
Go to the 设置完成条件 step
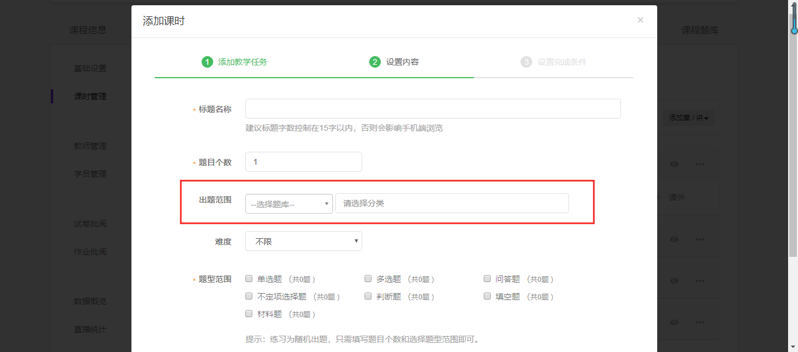[561, 62]
